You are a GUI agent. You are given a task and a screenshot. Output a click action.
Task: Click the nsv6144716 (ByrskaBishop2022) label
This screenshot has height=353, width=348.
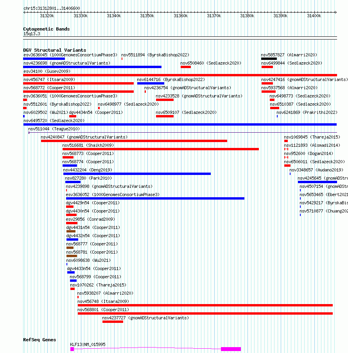coord(171,79)
